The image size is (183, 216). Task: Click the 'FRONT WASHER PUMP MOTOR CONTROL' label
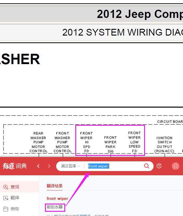63,142
